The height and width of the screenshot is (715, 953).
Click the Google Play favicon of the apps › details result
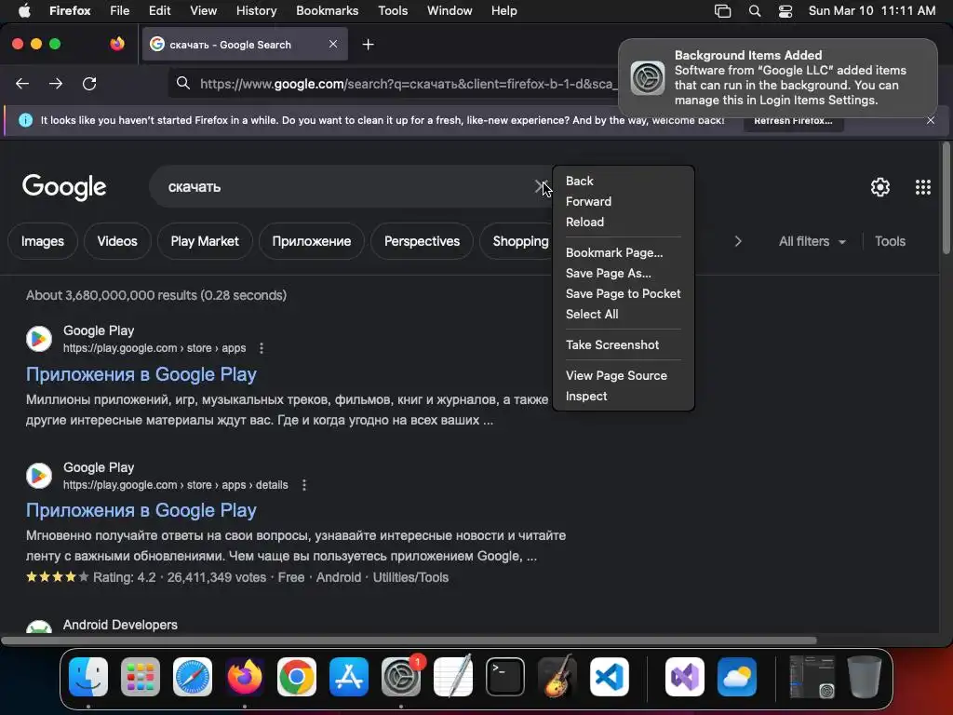[x=39, y=476]
